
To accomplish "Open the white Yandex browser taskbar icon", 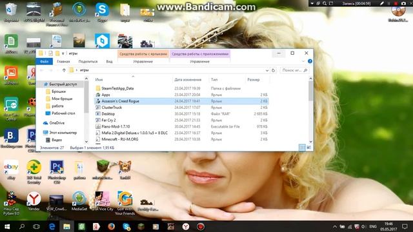I will click(186, 226).
